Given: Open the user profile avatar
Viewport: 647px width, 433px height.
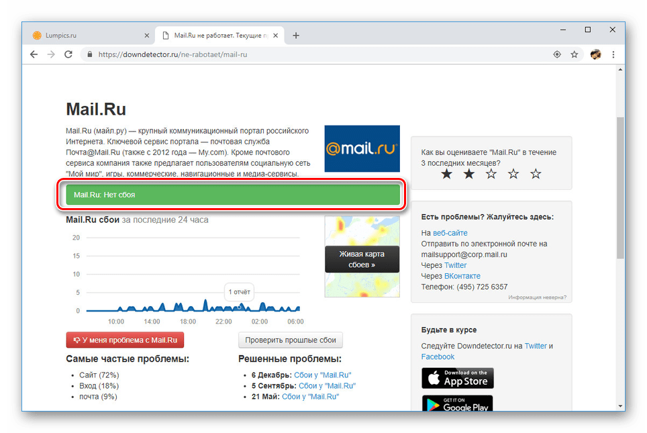Looking at the screenshot, I should (x=595, y=54).
